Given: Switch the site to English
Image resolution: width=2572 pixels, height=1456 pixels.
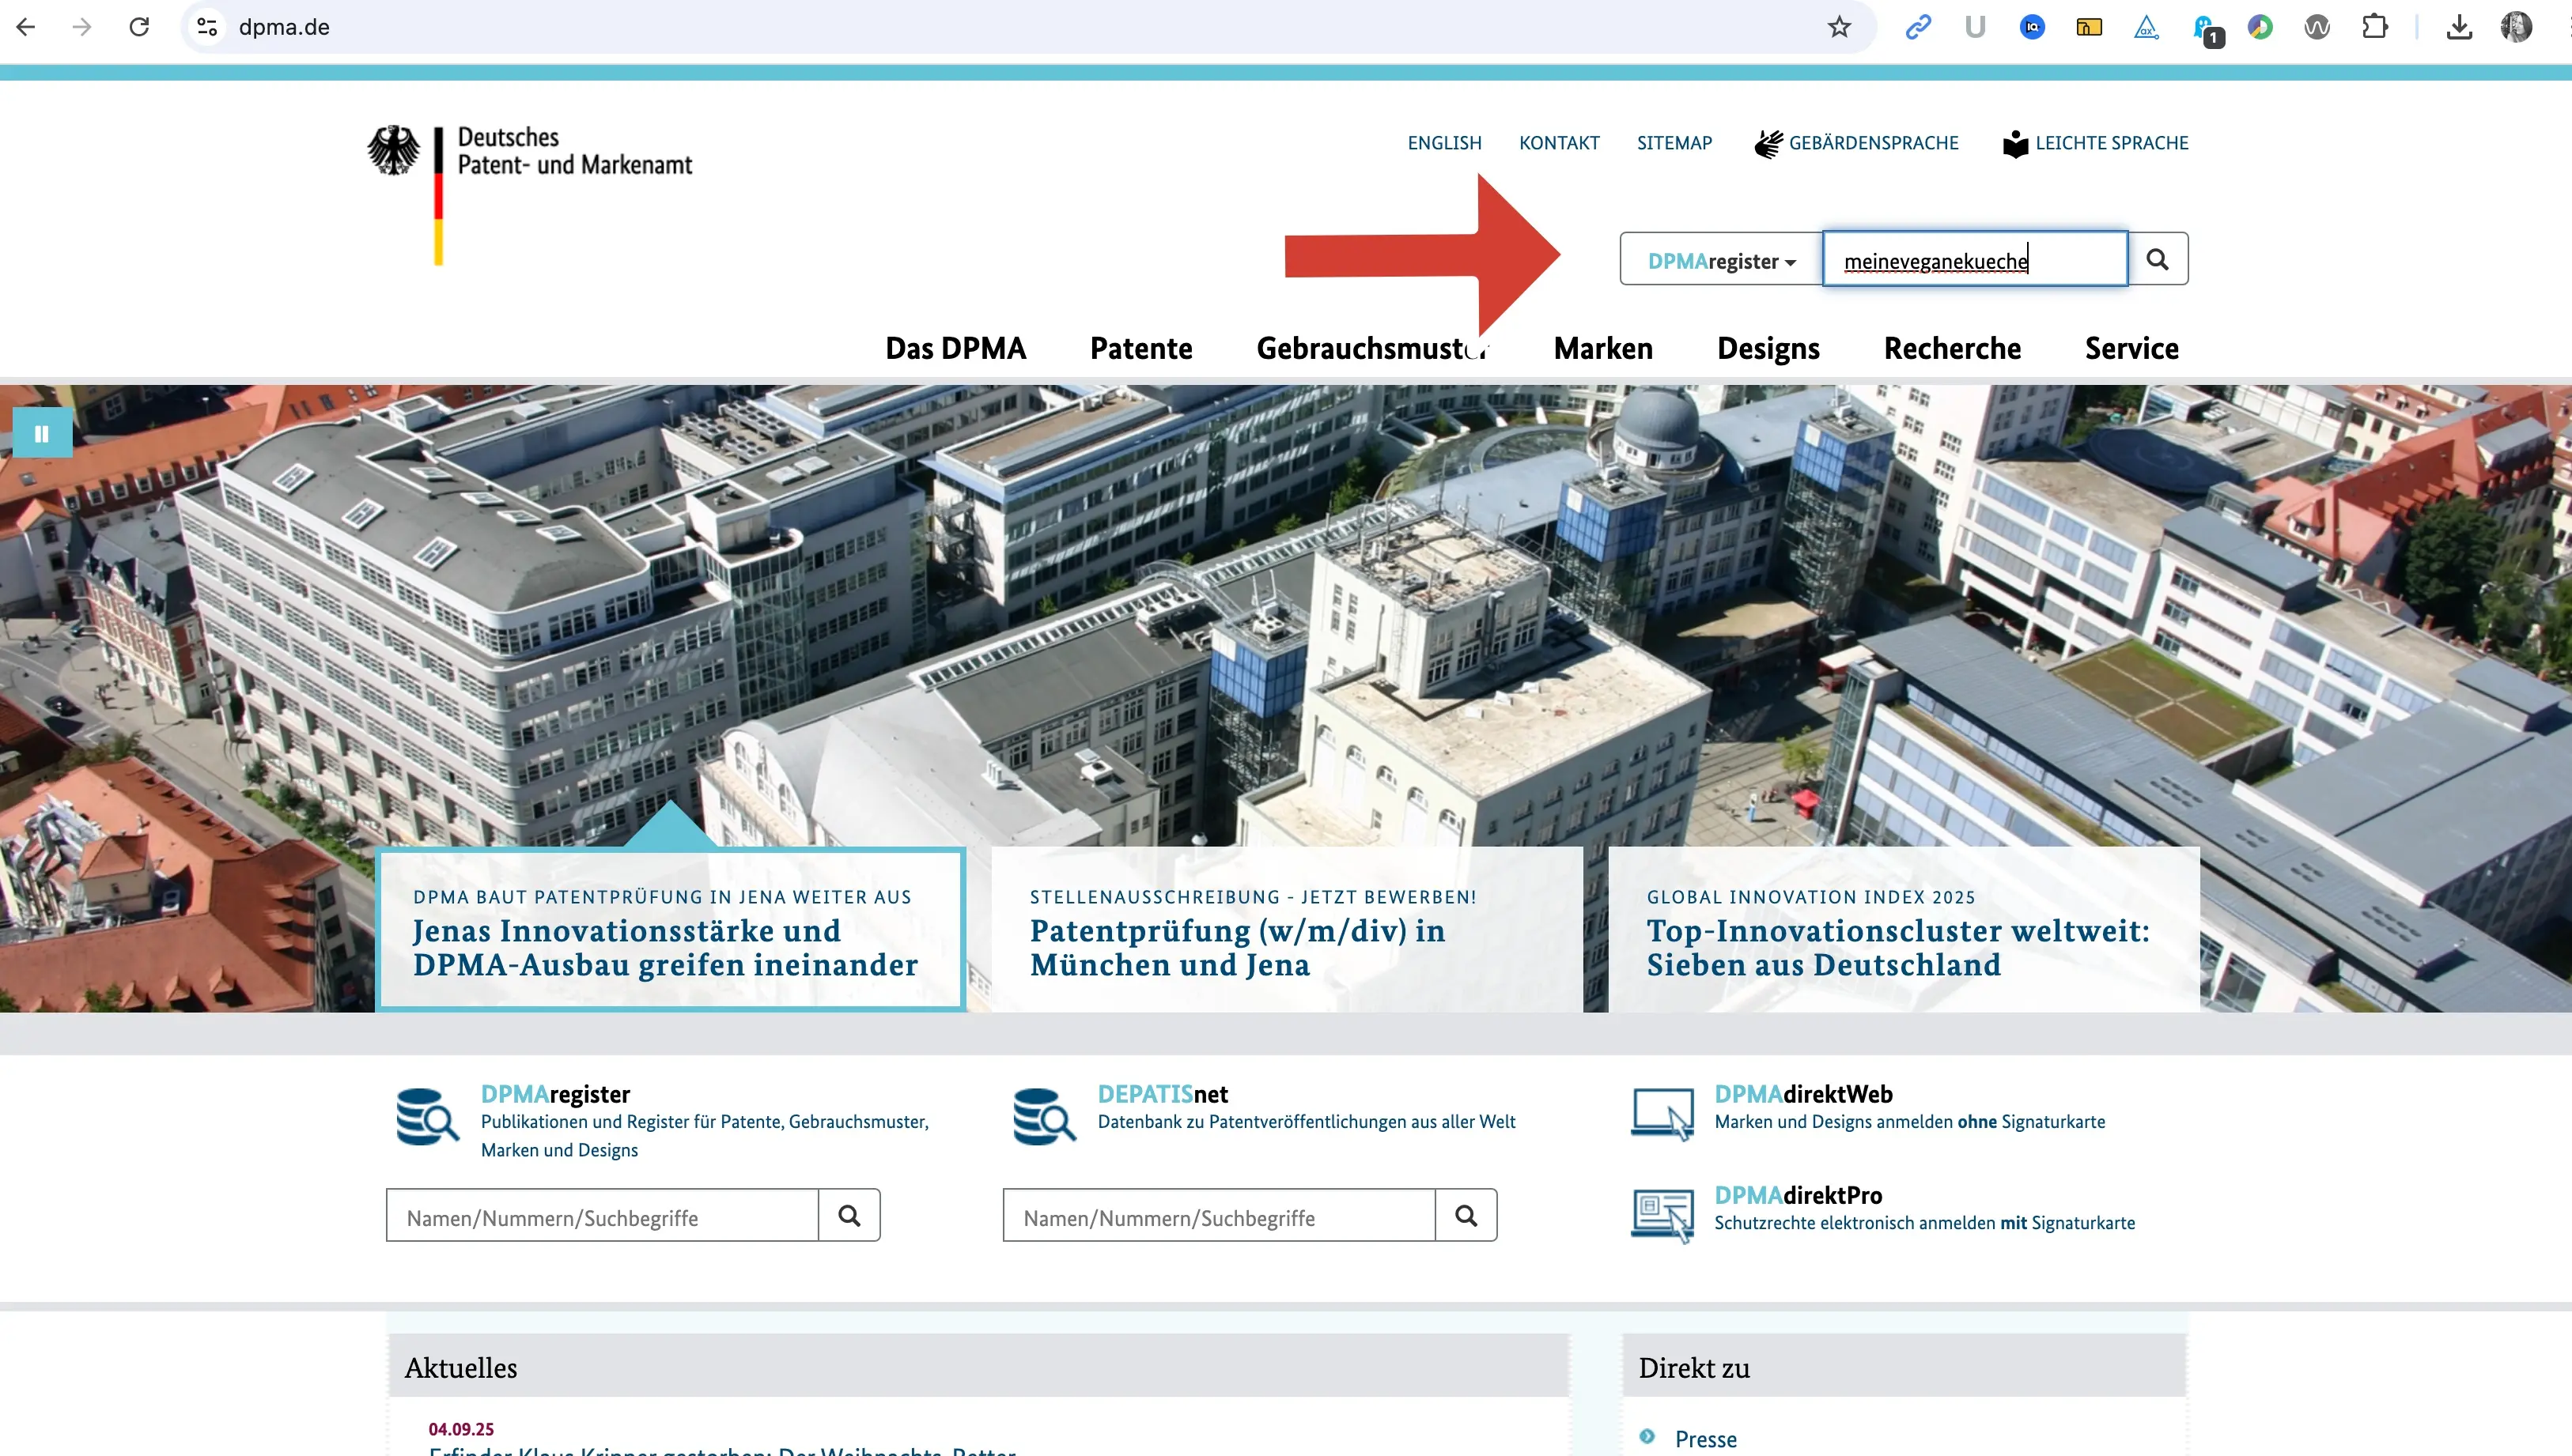Looking at the screenshot, I should 1444,143.
